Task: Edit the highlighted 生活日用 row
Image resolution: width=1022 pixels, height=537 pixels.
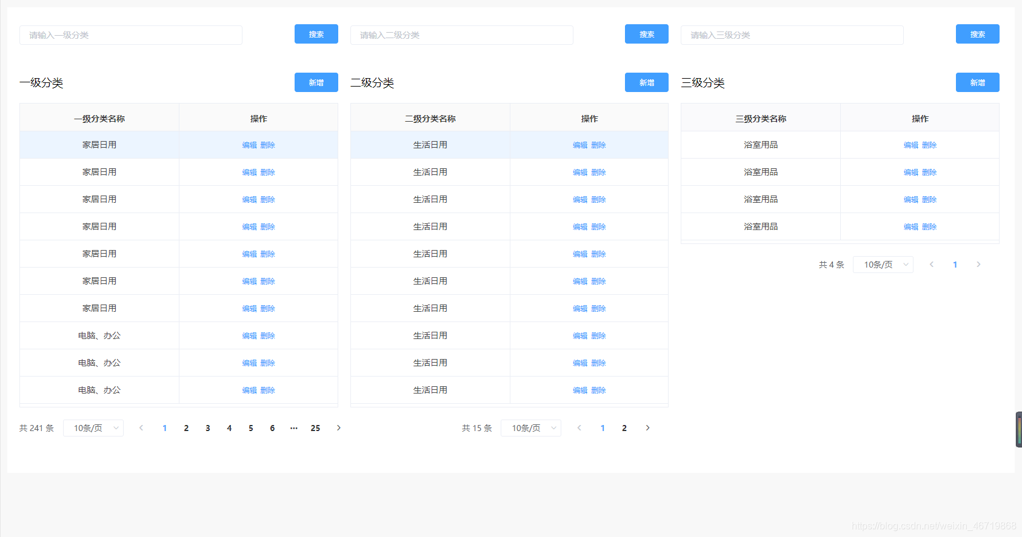Action: (x=580, y=145)
